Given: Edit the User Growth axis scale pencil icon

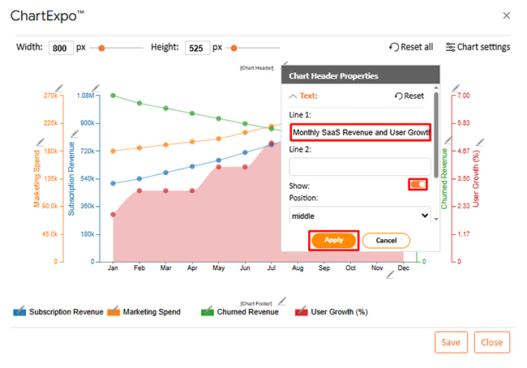Looking at the screenshot, I should click(x=456, y=88).
